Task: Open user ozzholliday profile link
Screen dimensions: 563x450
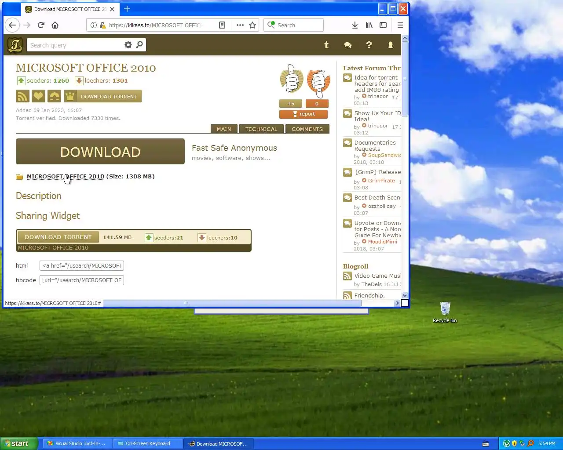Action: pyautogui.click(x=382, y=206)
